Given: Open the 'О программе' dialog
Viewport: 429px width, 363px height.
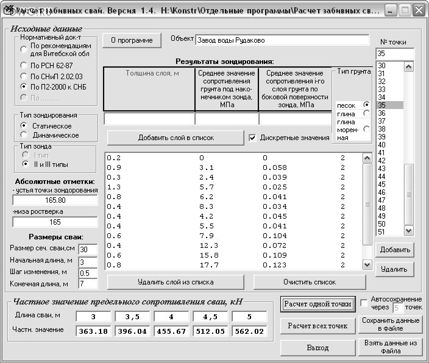Looking at the screenshot, I should 132,40.
